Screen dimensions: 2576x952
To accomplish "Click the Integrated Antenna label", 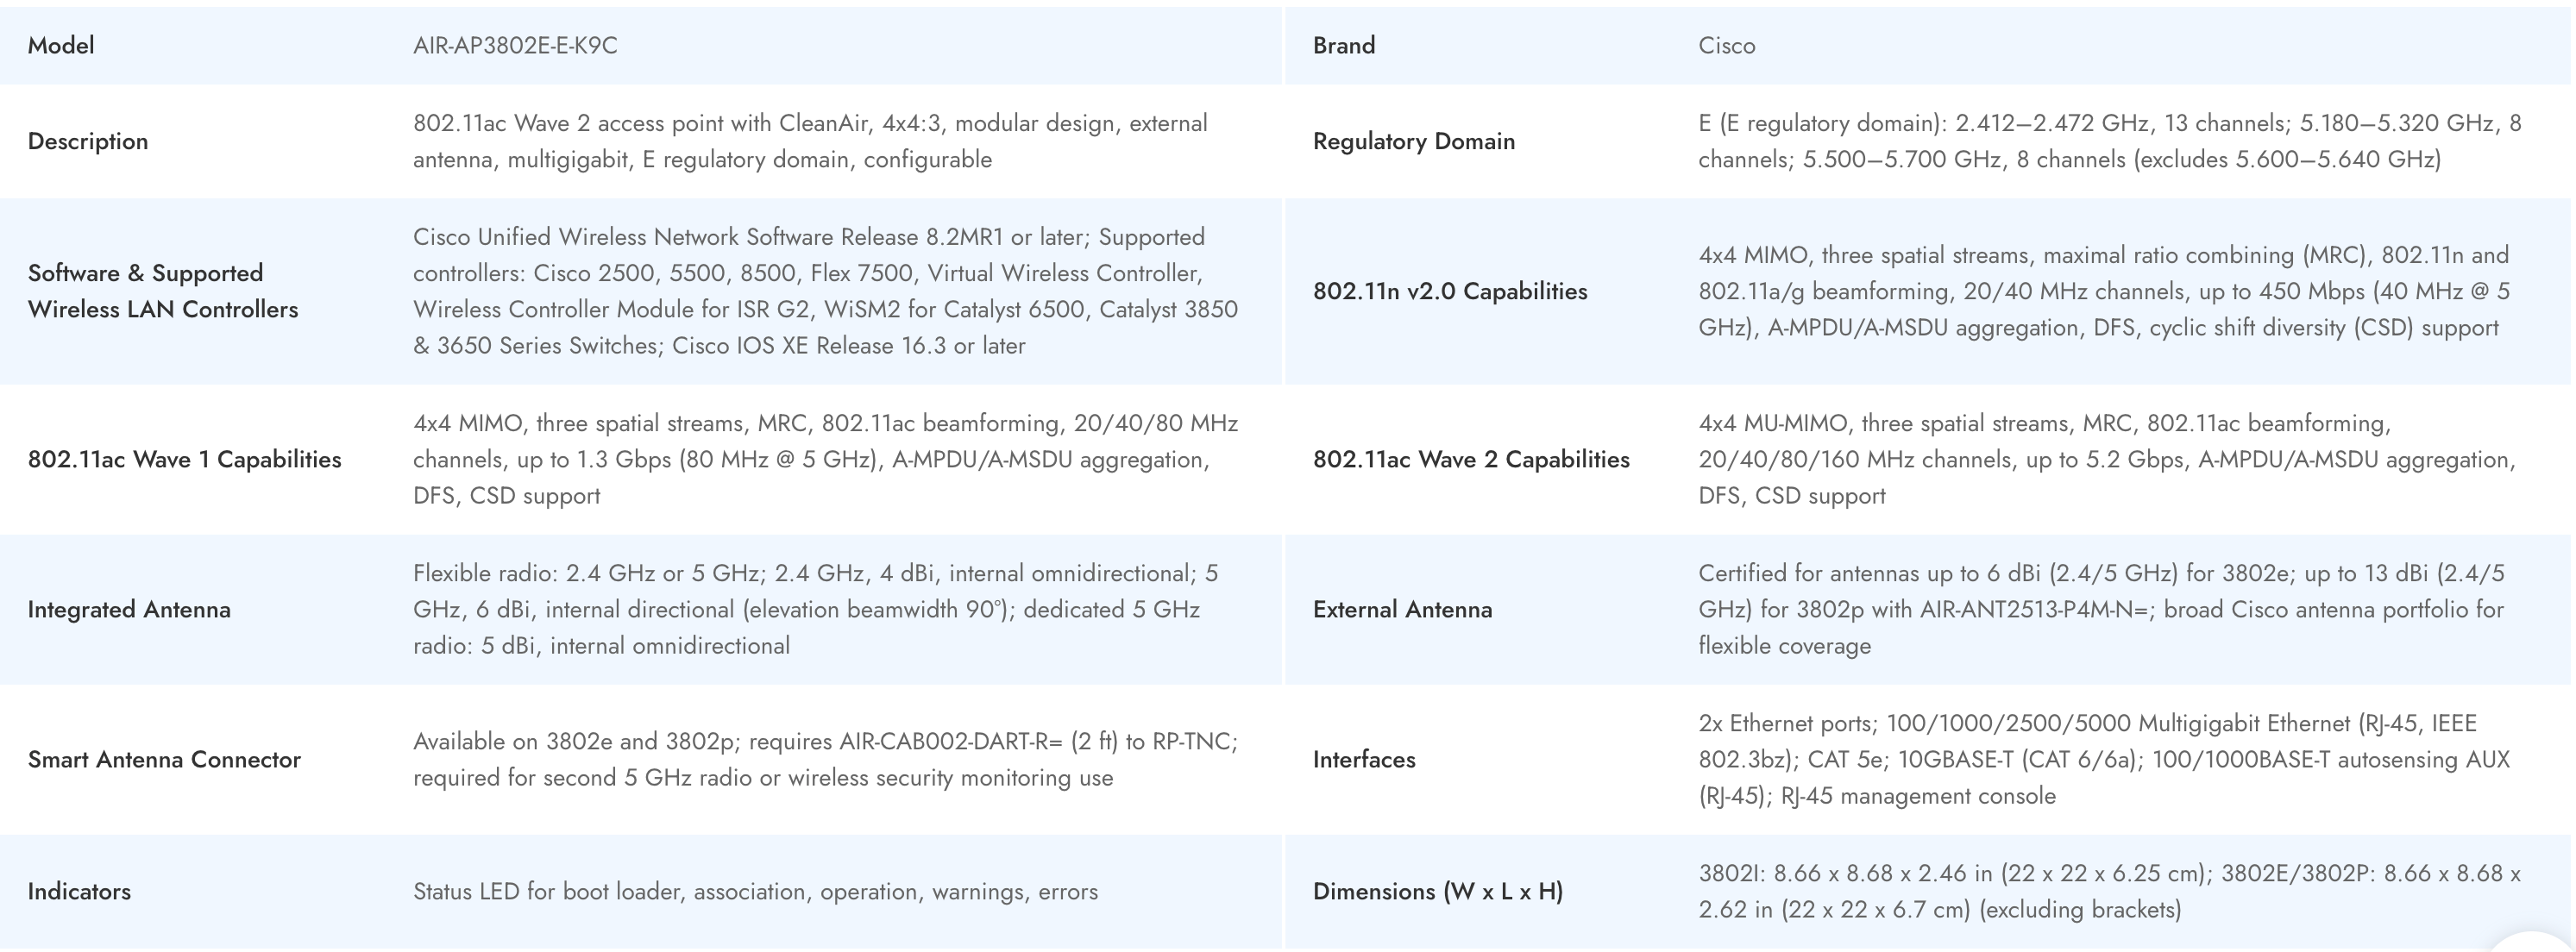I will (129, 609).
